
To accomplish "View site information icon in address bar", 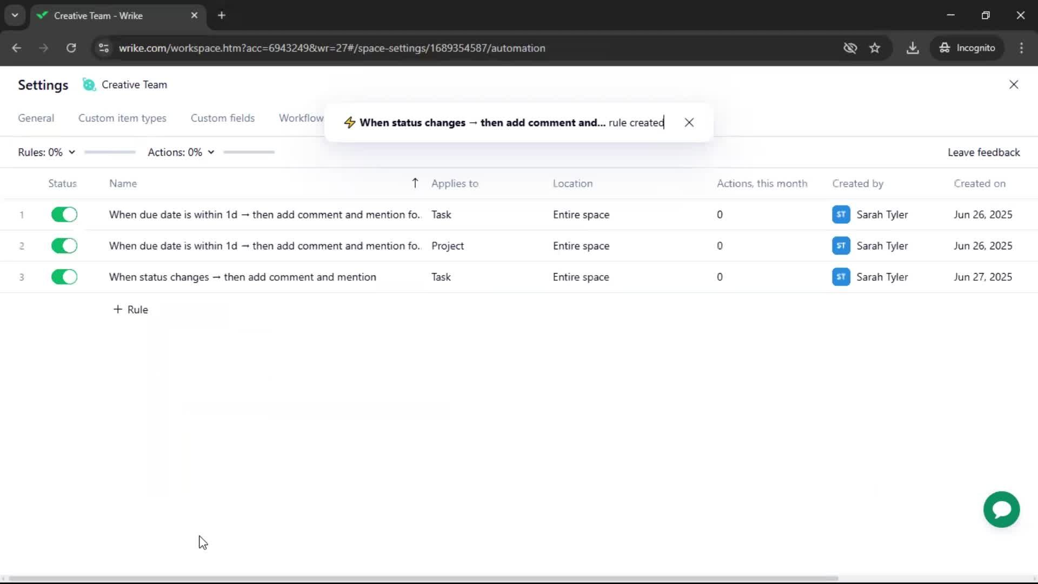I will (x=104, y=48).
